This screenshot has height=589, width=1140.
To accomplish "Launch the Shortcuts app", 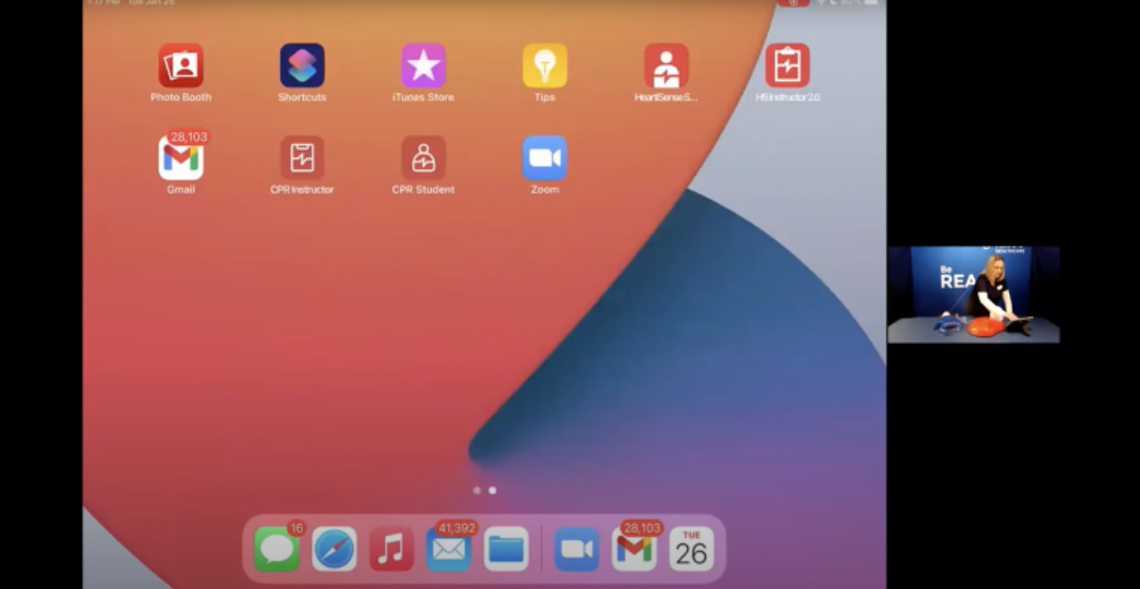I will click(302, 66).
